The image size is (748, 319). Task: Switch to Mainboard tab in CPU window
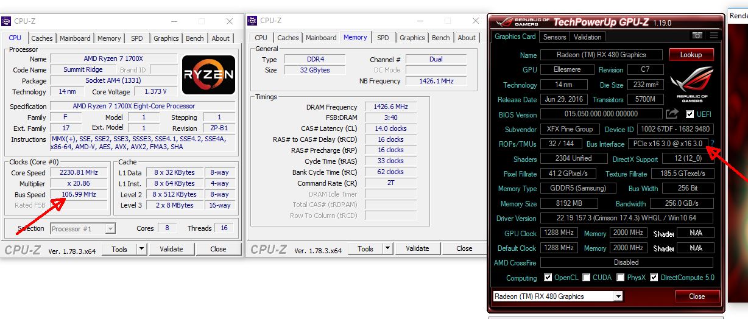coord(75,38)
